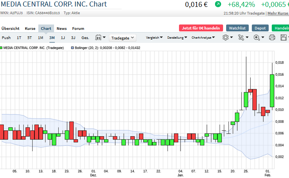Click the zoom magnifier icon
Image resolution: width=289 pixels, height=178 pixels.
(x=256, y=38)
